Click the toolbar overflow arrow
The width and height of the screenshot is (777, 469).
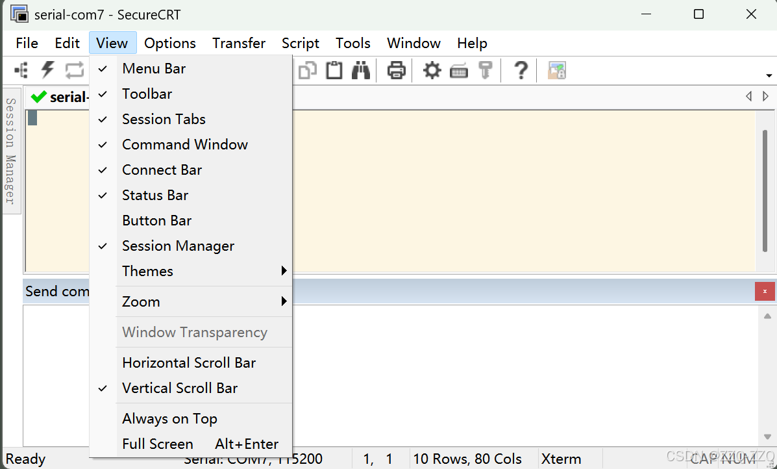pos(769,75)
